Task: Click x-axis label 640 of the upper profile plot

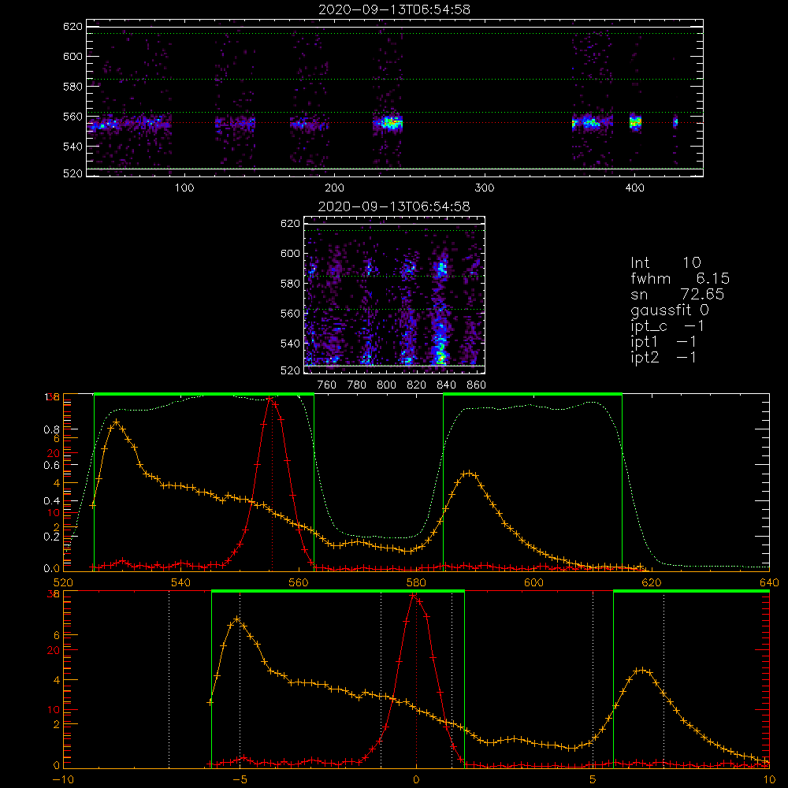Action: (769, 582)
